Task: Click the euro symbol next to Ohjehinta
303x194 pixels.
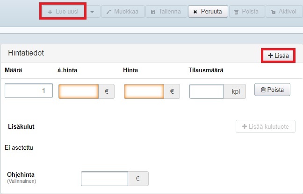Action: click(x=138, y=179)
